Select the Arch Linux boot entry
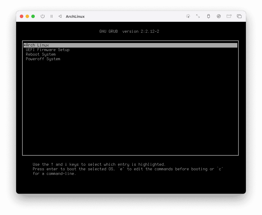Screen dimensions: 262x215 pyautogui.click(x=130, y=45)
